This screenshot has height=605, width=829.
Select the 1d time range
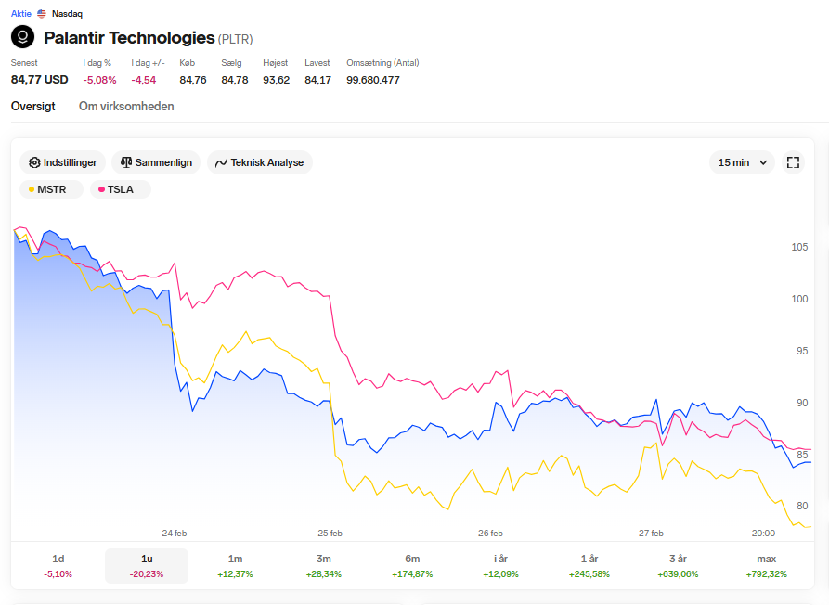coord(58,566)
